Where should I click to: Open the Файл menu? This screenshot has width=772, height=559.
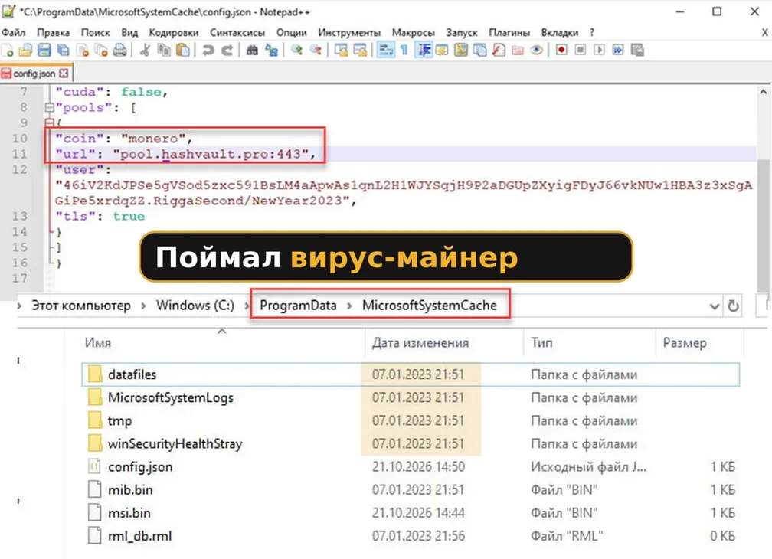tap(13, 32)
